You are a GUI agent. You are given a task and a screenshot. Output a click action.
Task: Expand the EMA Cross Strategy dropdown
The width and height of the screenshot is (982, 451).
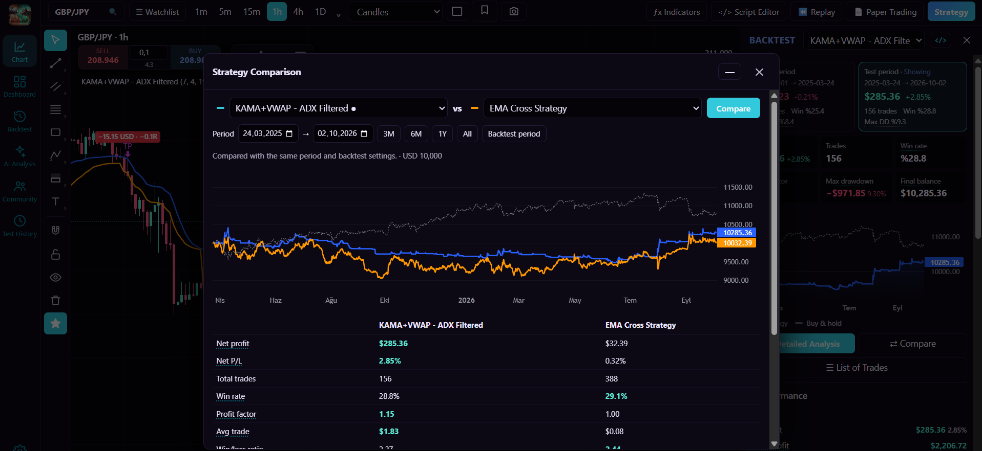(592, 108)
